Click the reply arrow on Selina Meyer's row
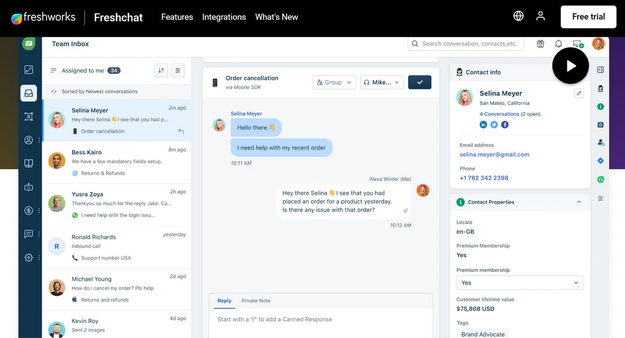The width and height of the screenshot is (625, 338). point(181,131)
